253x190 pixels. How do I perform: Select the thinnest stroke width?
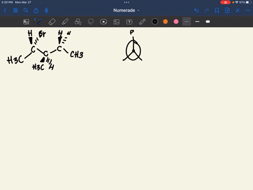tap(187, 22)
